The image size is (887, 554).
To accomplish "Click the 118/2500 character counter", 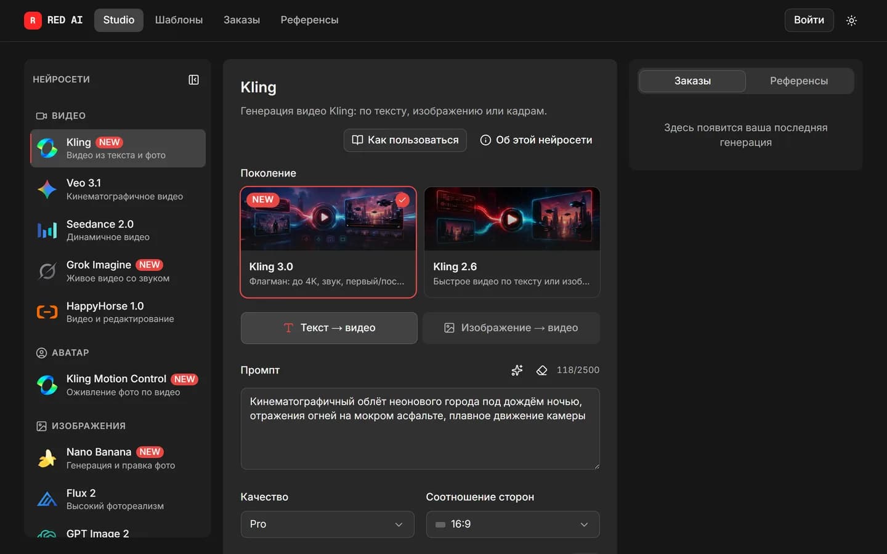I will click(x=578, y=370).
